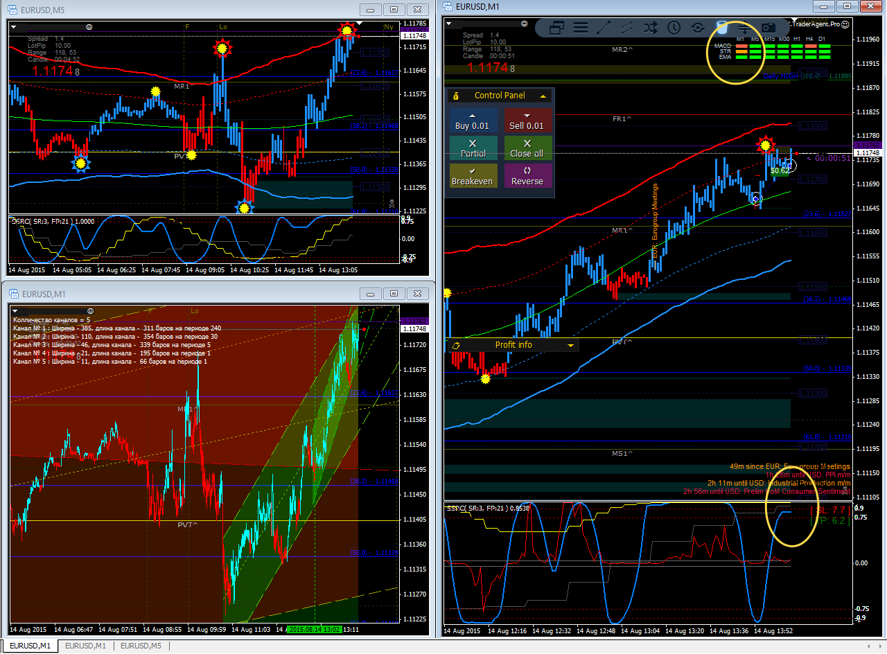The width and height of the screenshot is (887, 654).
Task: Click the shuffle arrows icon in toolbar
Action: [x=650, y=28]
